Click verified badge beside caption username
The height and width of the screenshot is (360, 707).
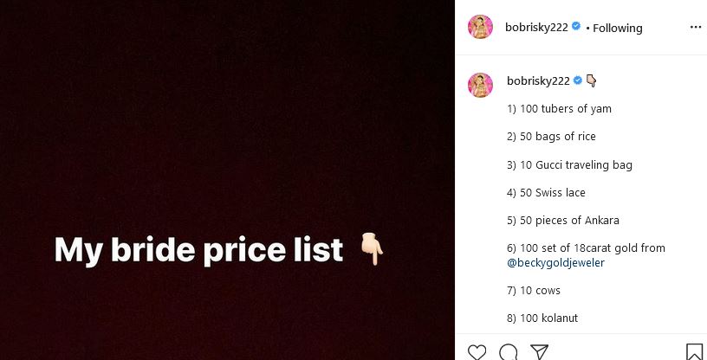pos(578,81)
